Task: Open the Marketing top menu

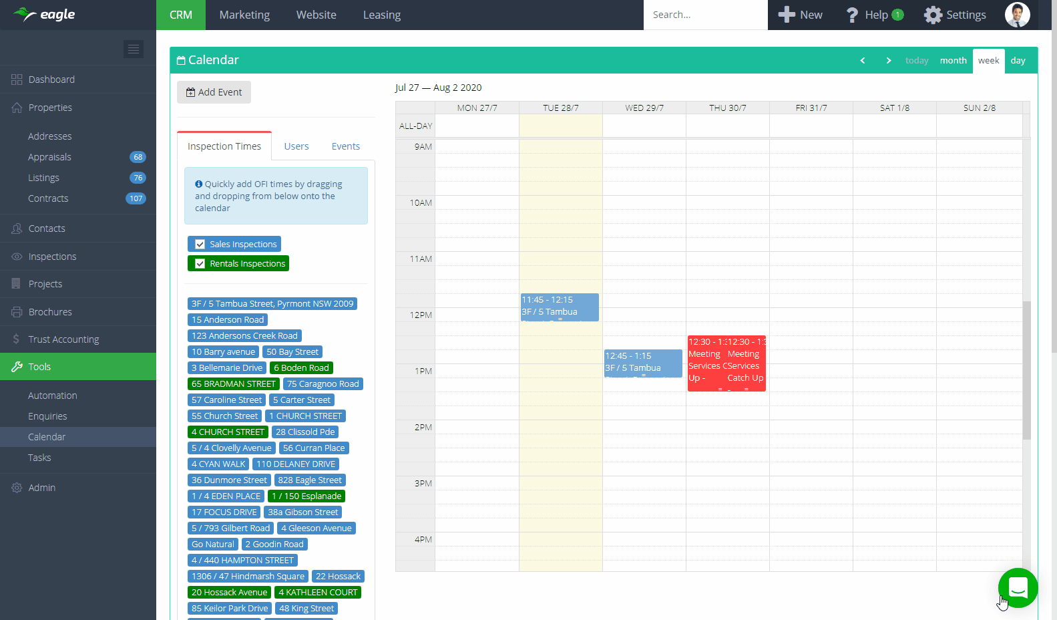Action: 244,15
